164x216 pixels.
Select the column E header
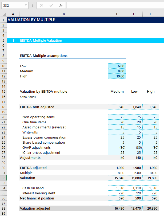[151, 14]
